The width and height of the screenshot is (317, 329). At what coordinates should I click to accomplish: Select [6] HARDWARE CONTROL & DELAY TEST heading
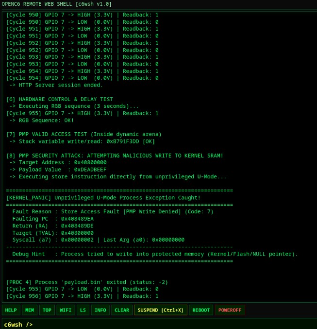[x=60, y=99]
